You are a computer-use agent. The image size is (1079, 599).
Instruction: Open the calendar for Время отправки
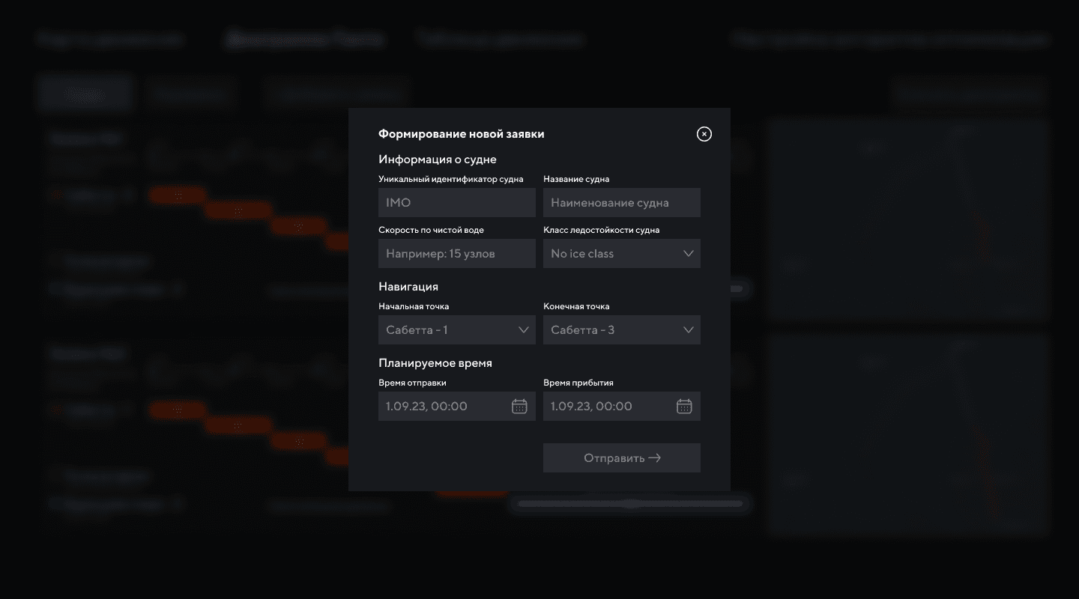pos(519,406)
